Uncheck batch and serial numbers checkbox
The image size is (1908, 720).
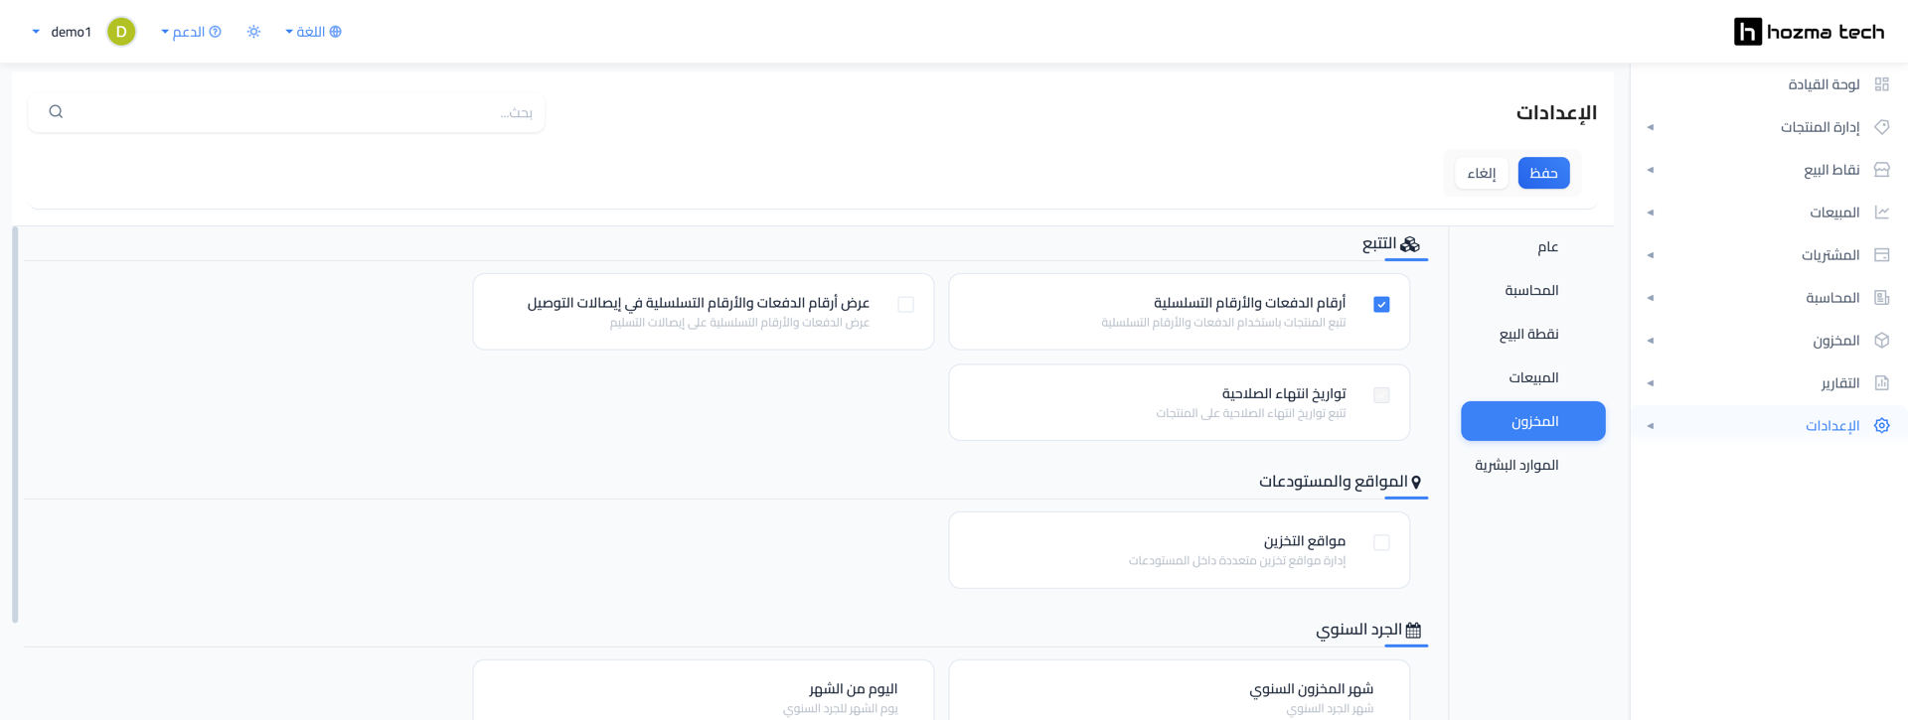click(1381, 305)
